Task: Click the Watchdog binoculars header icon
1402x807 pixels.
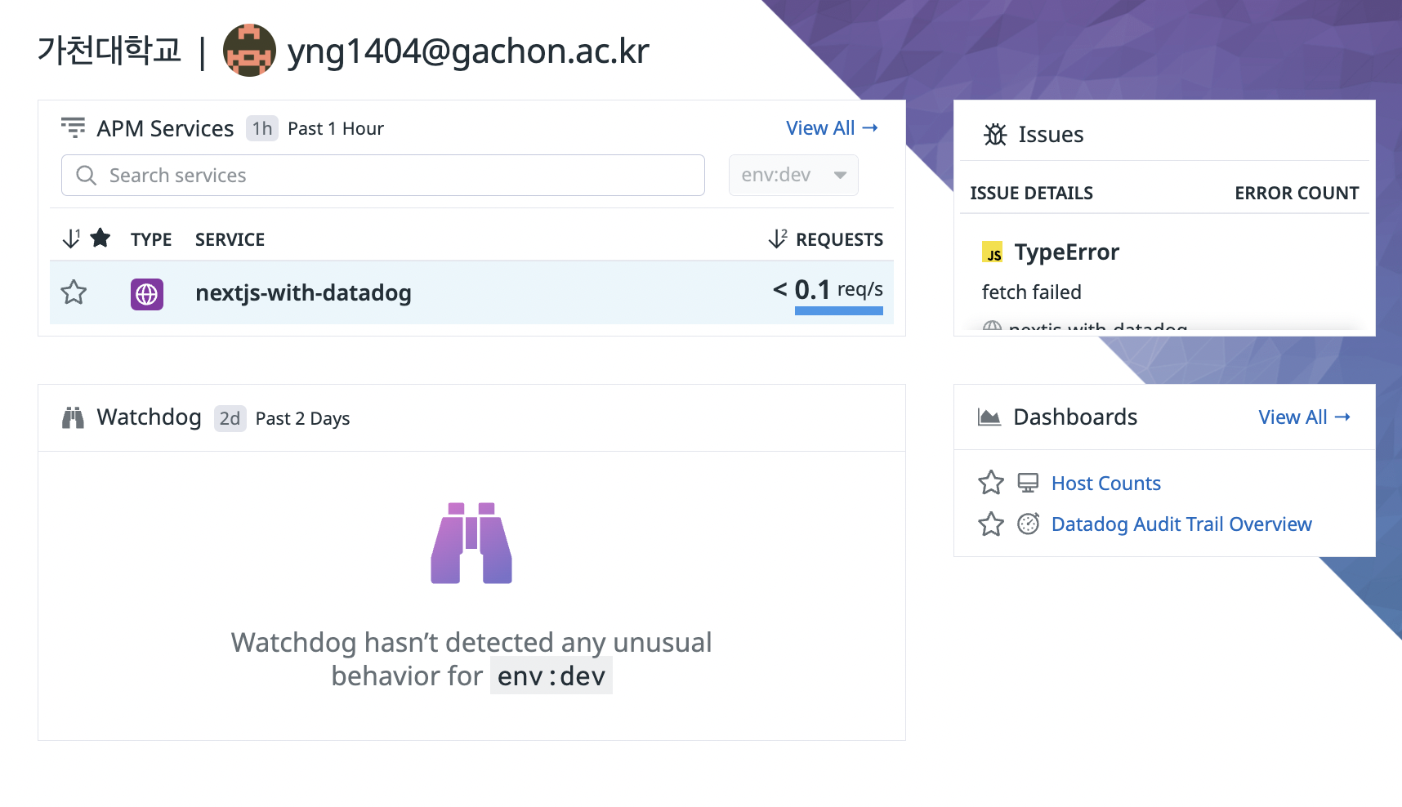Action: pyautogui.click(x=73, y=417)
